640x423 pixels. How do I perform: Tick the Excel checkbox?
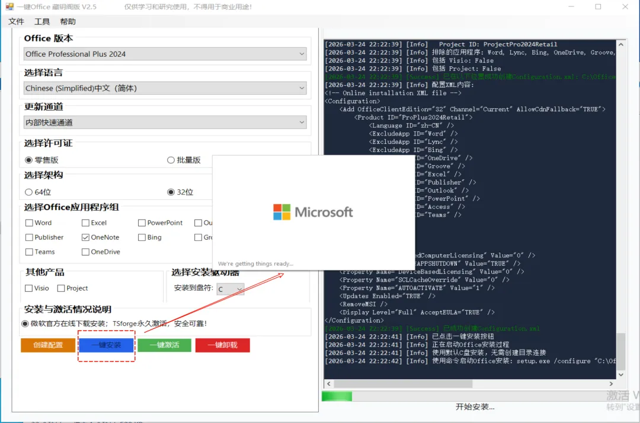tap(85, 223)
